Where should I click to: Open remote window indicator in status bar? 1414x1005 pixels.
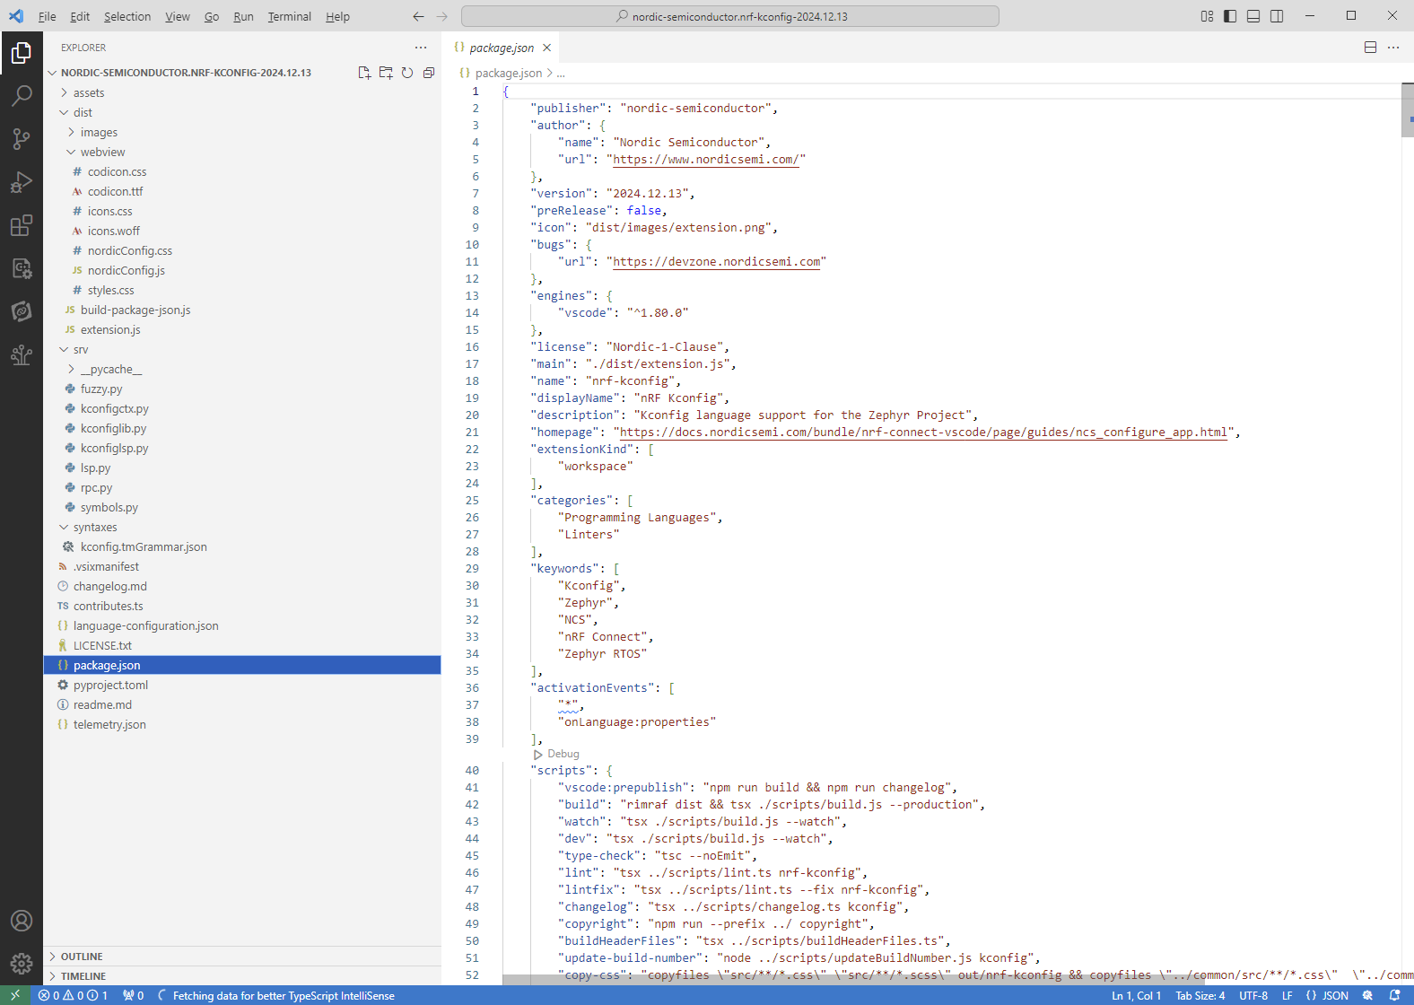coord(15,995)
